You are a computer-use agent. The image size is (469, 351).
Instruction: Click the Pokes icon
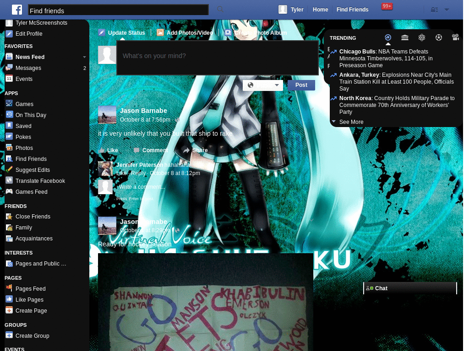click(x=9, y=137)
